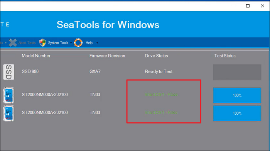Click the second ST2000NM000A-2J2100 model text
270x151 pixels.
point(45,112)
